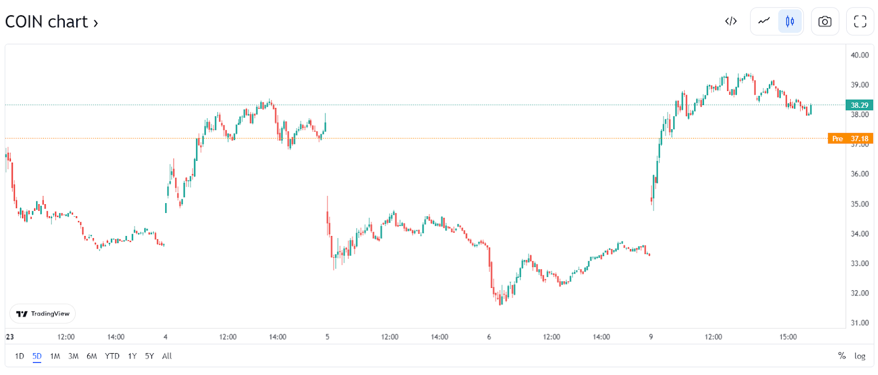Click the current price label 38.29
Screen dimensions: 878x375
click(859, 105)
